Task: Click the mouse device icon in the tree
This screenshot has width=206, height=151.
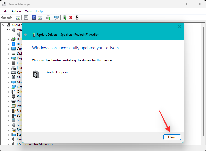Action: (13, 77)
